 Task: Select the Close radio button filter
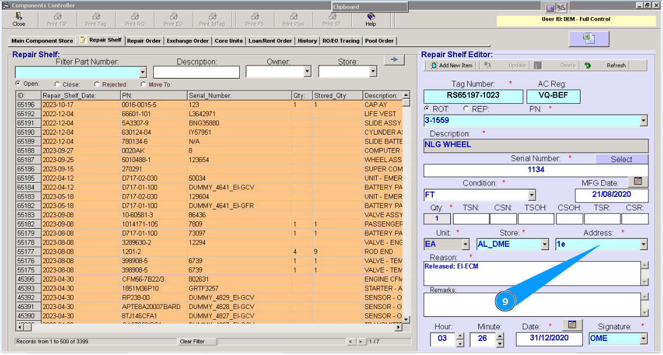(58, 85)
